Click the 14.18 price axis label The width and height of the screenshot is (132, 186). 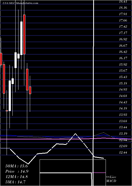123,108
